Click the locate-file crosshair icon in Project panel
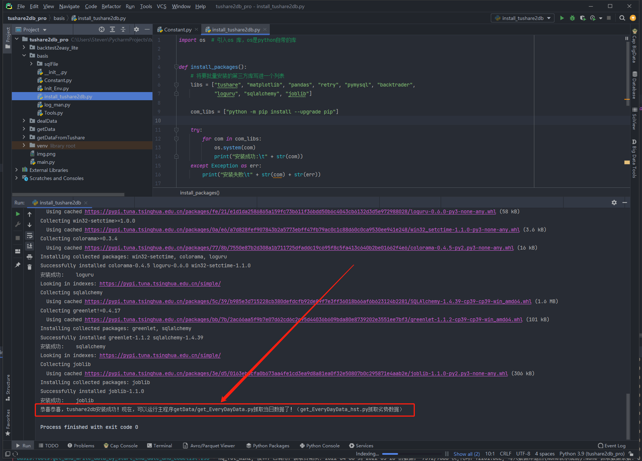 tap(101, 30)
